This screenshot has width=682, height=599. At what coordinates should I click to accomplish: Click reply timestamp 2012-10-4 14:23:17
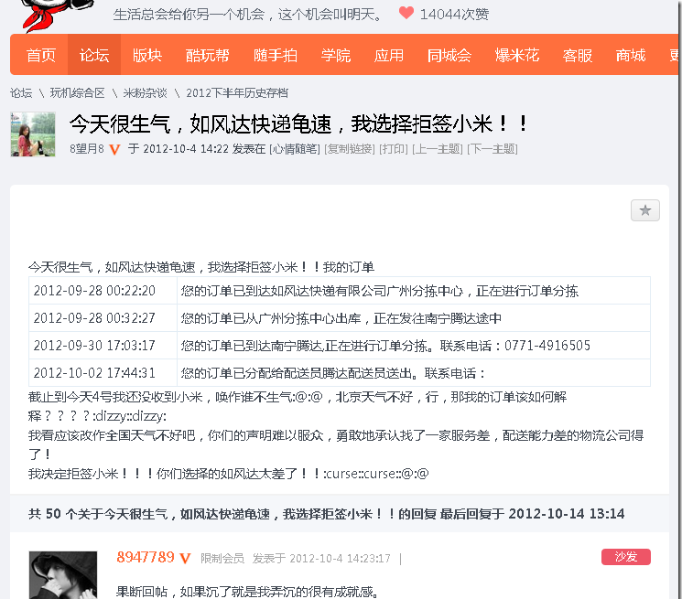click(341, 558)
